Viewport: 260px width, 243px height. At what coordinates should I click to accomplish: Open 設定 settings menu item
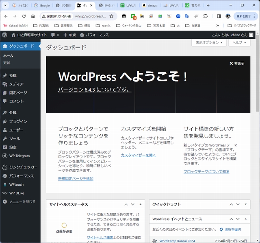tap(20, 147)
